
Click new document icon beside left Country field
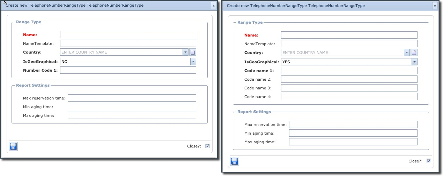(193, 52)
